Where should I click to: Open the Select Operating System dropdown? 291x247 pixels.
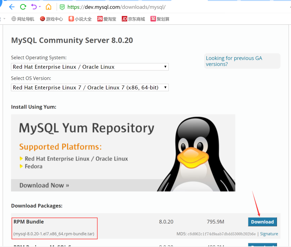(x=90, y=67)
